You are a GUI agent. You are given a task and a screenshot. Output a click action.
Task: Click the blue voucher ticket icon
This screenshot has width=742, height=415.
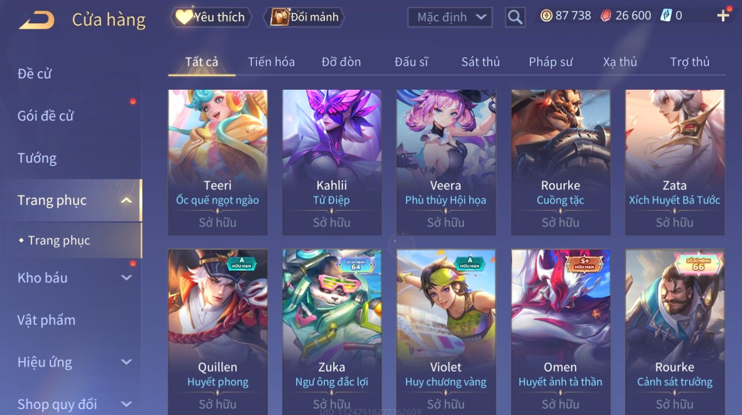[x=666, y=16]
